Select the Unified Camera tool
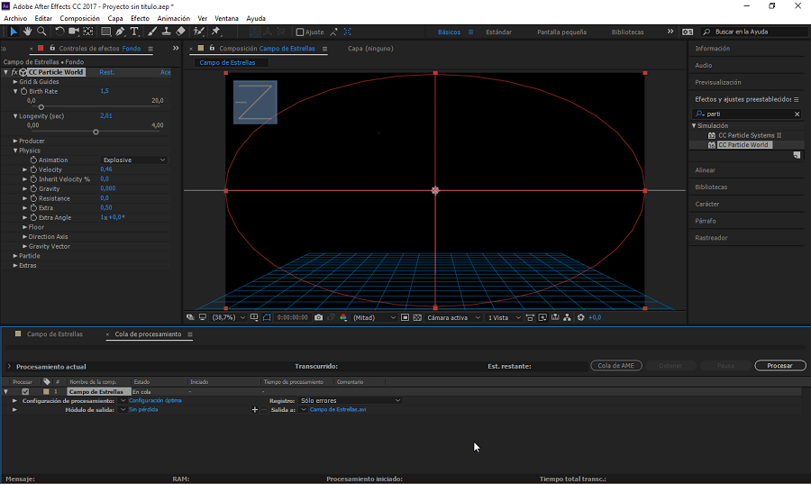Image resolution: width=811 pixels, height=484 pixels. pyautogui.click(x=74, y=32)
